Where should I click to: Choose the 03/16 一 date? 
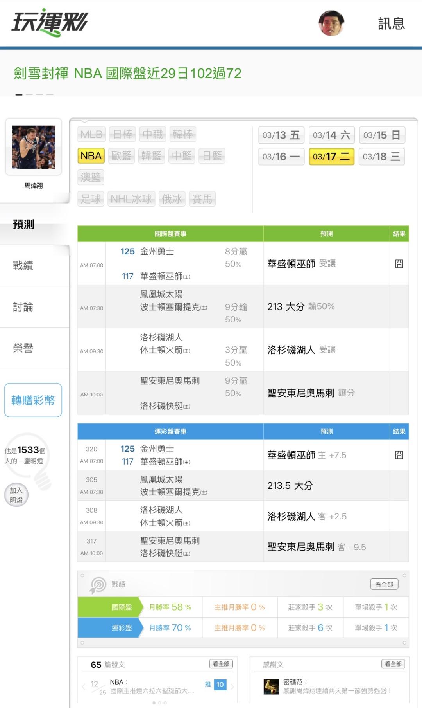pos(281,157)
